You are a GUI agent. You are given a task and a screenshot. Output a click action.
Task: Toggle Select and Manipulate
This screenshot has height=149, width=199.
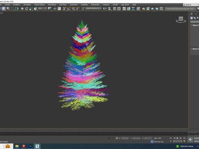[x=55, y=9]
